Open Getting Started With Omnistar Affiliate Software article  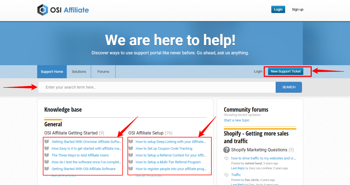[87, 142]
